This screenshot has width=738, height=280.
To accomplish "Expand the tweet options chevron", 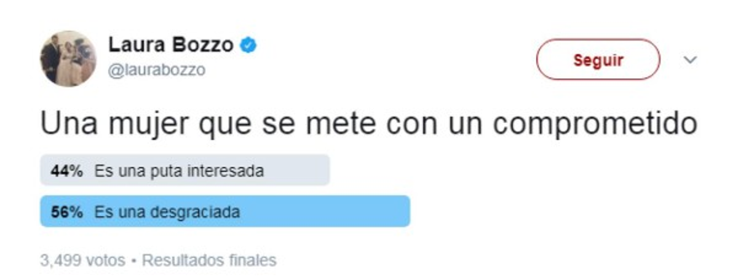I will pos(691,60).
